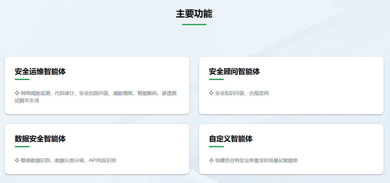Select the 数据安全智能体 card heading

40,139
